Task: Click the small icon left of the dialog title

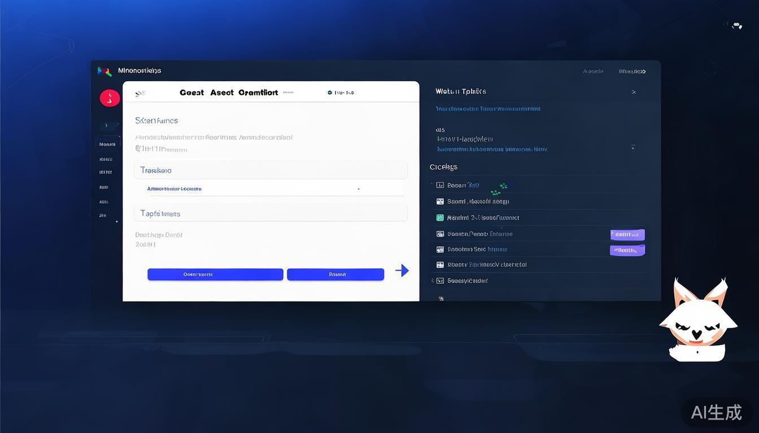Action: pos(140,94)
